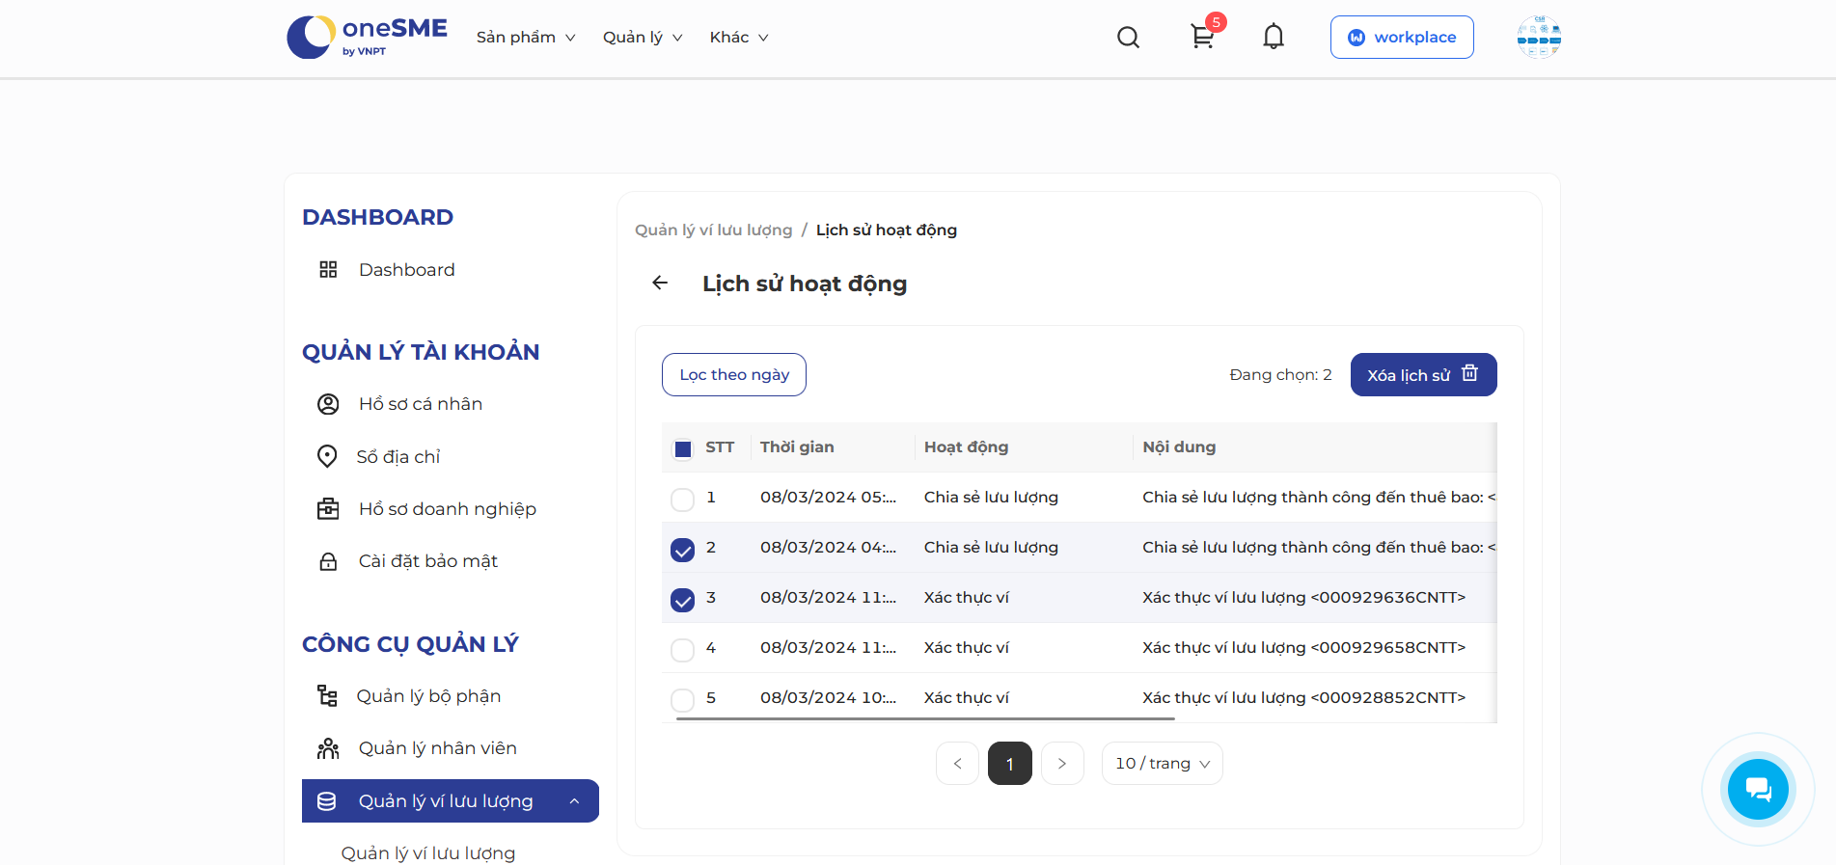
Task: Click the Xóa lịch sử button
Action: pos(1423,374)
